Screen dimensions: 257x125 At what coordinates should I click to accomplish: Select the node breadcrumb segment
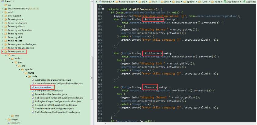pyautogui.click(x=217, y=2)
